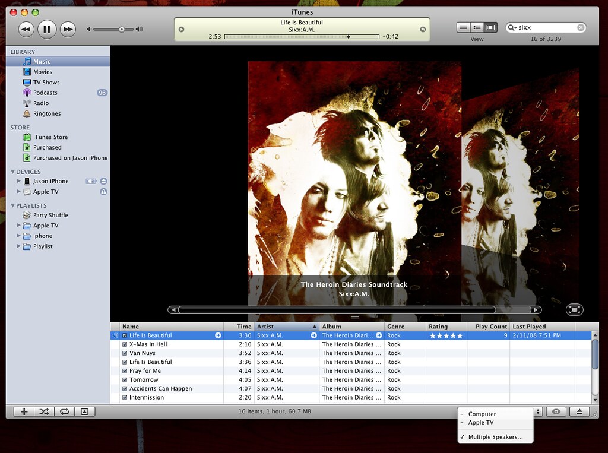This screenshot has height=453, width=608.
Task: Toggle shuffle mode
Action: 44,411
